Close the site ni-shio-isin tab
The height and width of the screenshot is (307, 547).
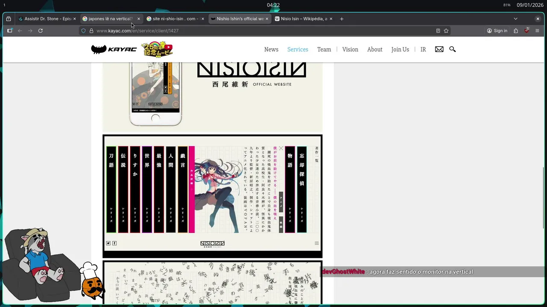click(x=203, y=19)
